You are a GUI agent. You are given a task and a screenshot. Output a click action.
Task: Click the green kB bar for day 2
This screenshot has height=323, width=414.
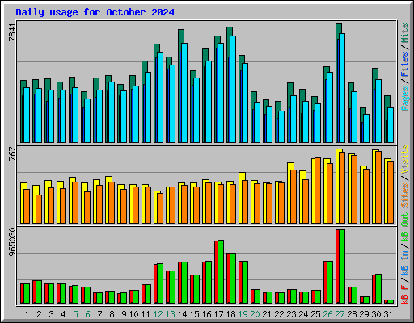(39, 292)
